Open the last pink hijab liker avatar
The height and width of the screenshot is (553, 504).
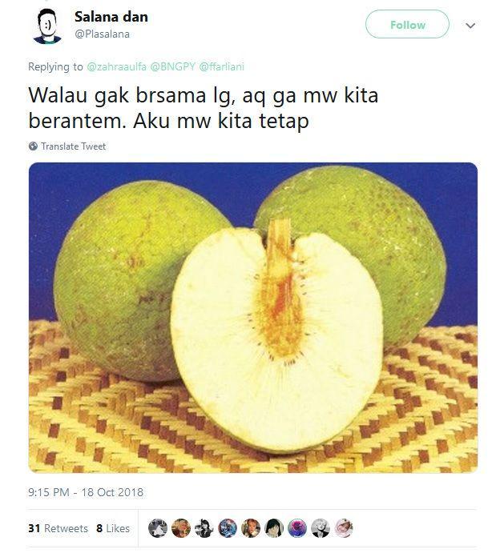[344, 528]
